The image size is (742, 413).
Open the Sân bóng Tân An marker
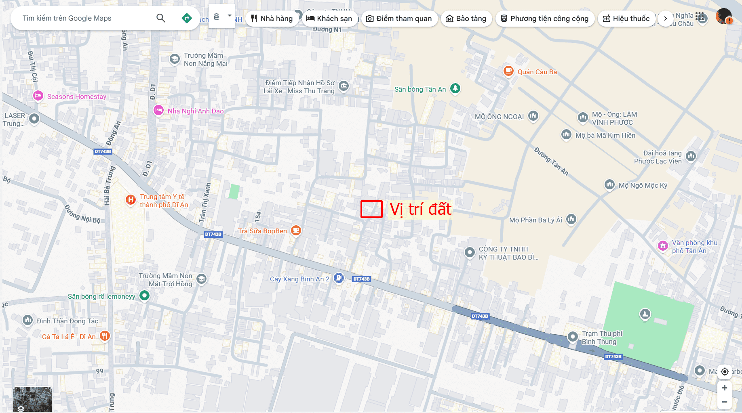point(455,88)
